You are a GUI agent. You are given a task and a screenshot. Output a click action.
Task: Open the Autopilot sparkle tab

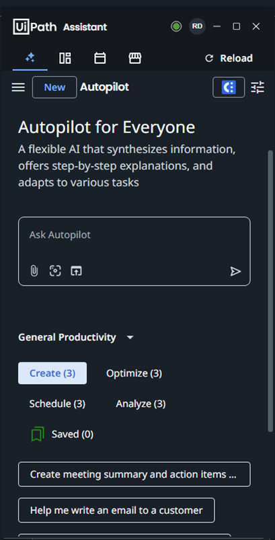[x=30, y=58]
